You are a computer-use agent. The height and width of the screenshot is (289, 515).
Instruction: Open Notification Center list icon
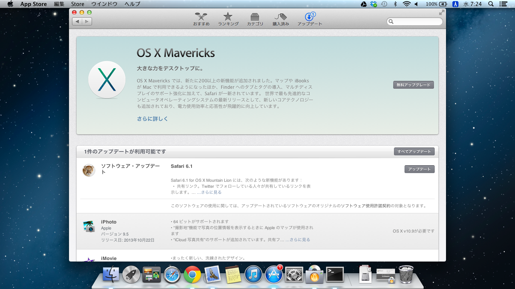point(503,4)
